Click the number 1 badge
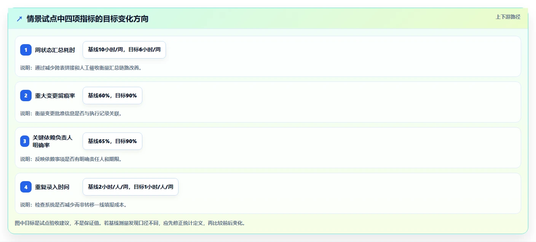 pyautogui.click(x=26, y=50)
